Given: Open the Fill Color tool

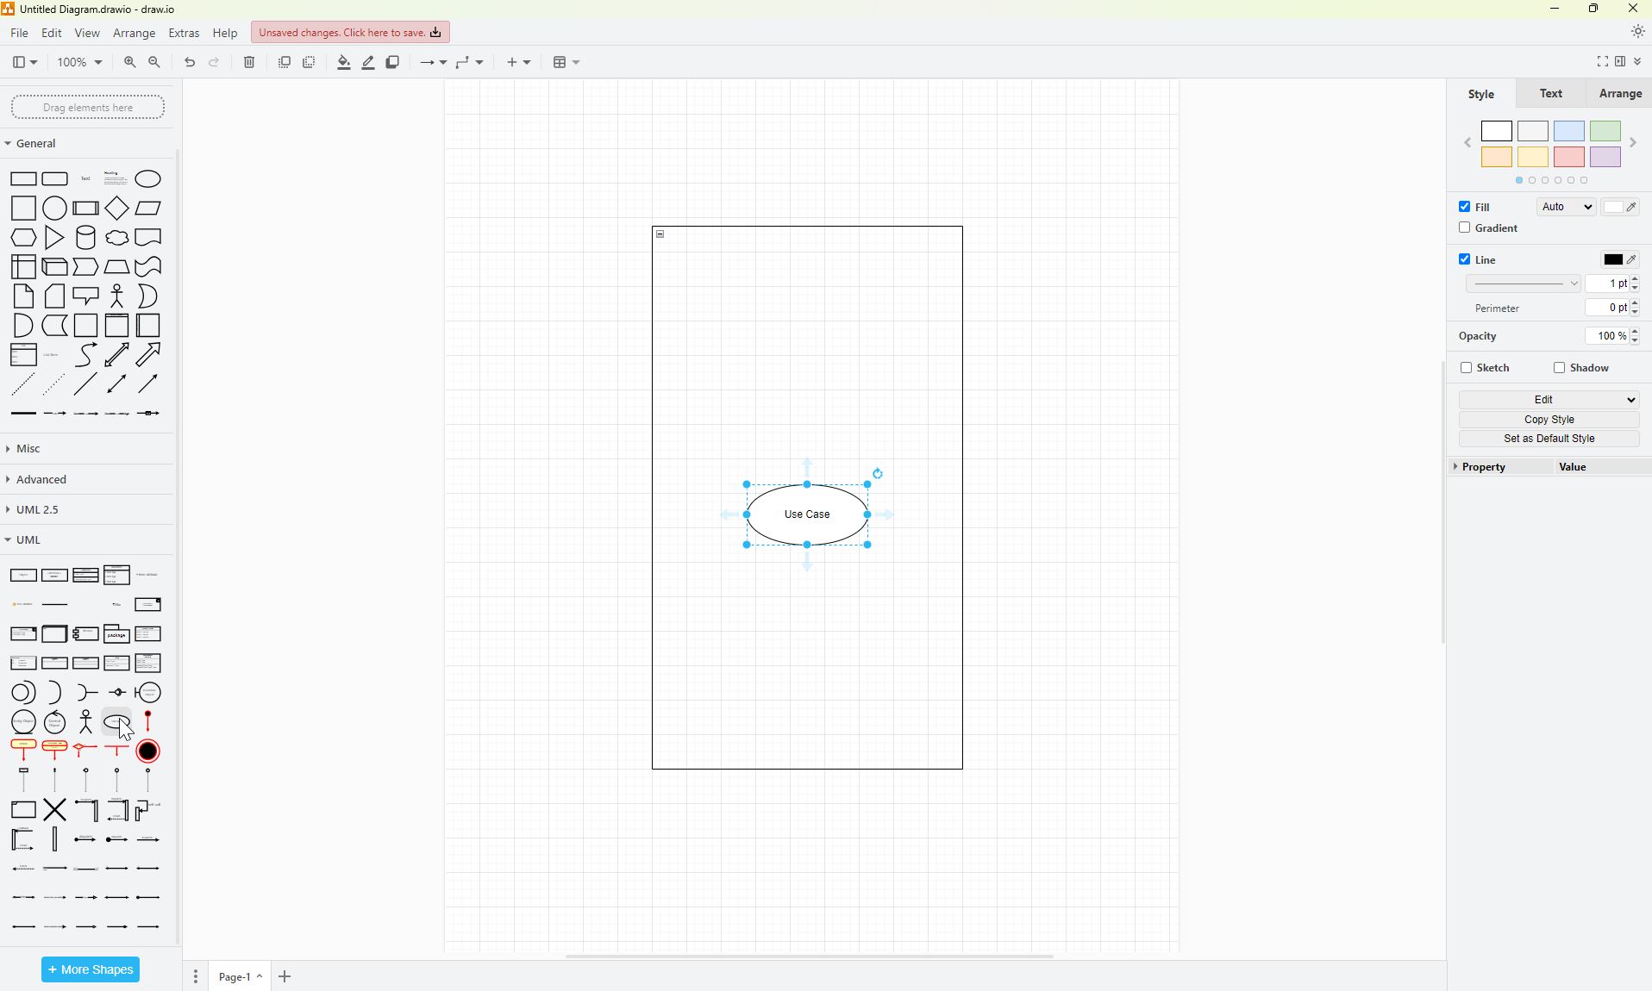Looking at the screenshot, I should [x=342, y=62].
